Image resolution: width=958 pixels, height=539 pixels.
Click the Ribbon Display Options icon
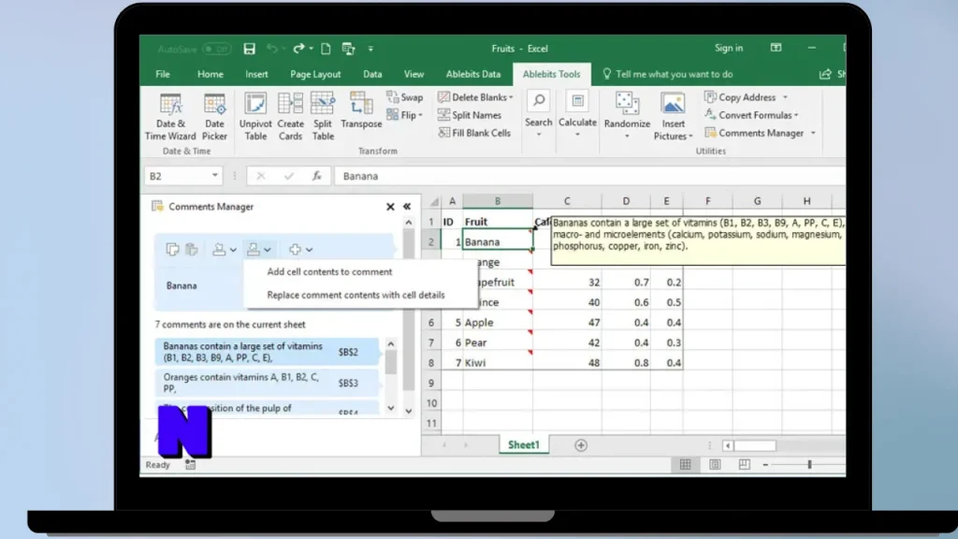[x=776, y=48]
